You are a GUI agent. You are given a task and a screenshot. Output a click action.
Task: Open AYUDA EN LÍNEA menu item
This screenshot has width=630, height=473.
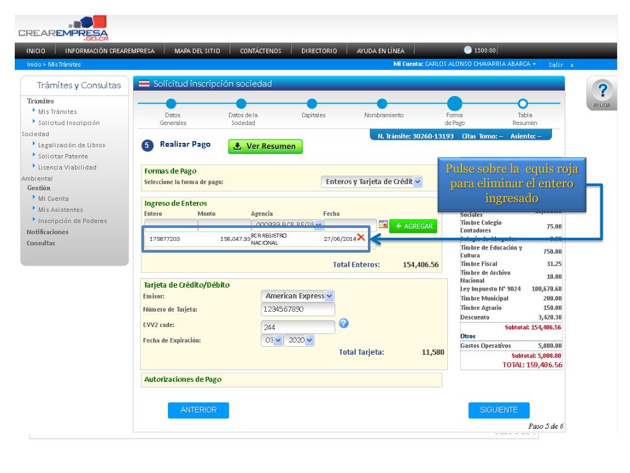pos(380,51)
